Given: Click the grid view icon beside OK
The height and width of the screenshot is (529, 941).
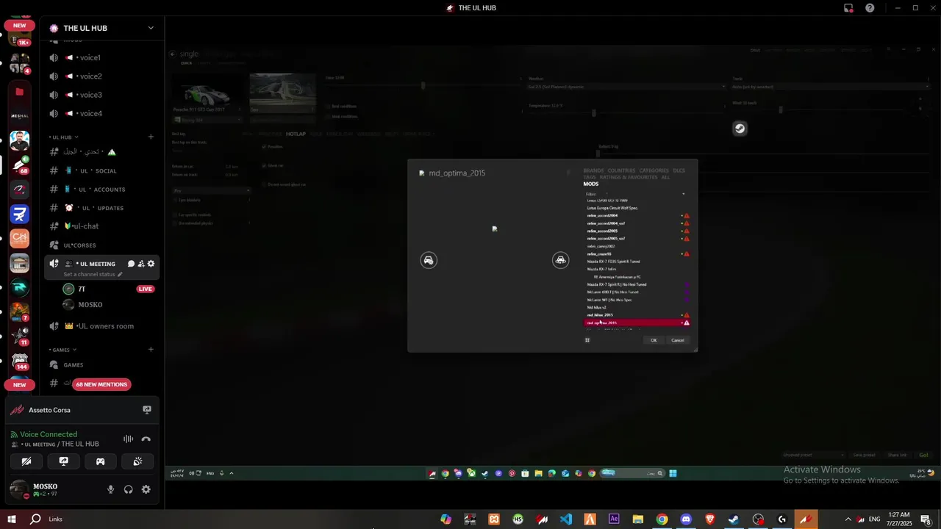Looking at the screenshot, I should click(587, 340).
